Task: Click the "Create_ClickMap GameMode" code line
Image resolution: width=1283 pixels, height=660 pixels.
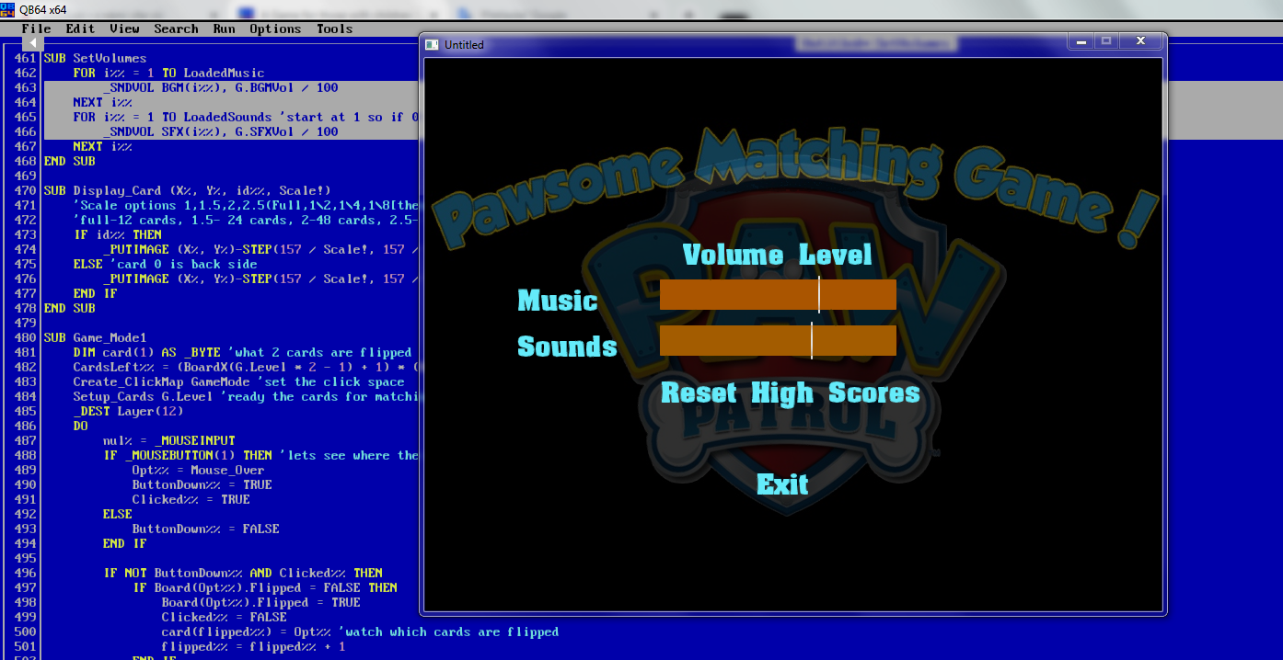Action: click(x=238, y=381)
